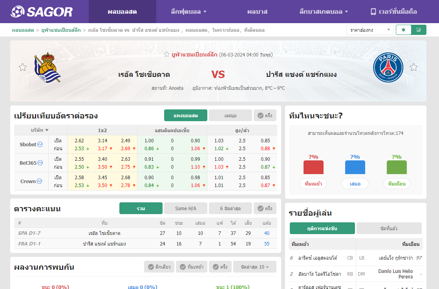Viewport: 439px width, 289px height.
Task: Toggle ครึ่ง checkbox in odds comparison
Action: click(x=265, y=115)
